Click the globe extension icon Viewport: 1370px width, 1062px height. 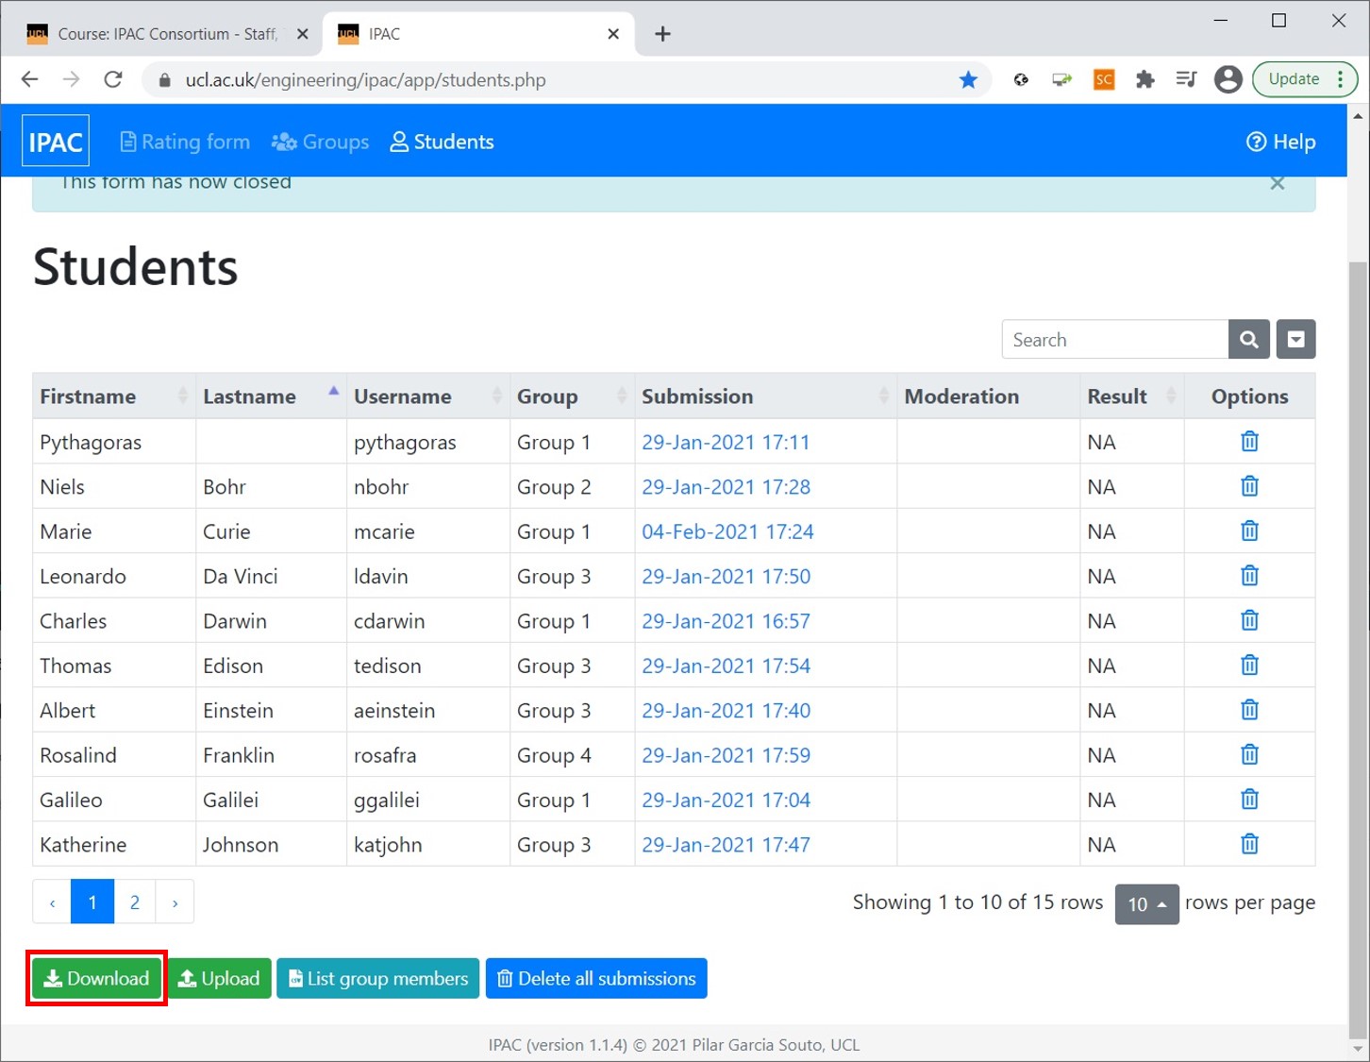coord(1021,80)
